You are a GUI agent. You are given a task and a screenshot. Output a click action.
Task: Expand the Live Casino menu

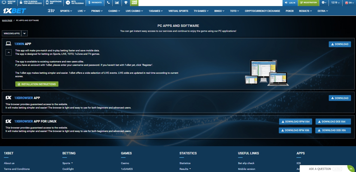pyautogui.click(x=134, y=11)
